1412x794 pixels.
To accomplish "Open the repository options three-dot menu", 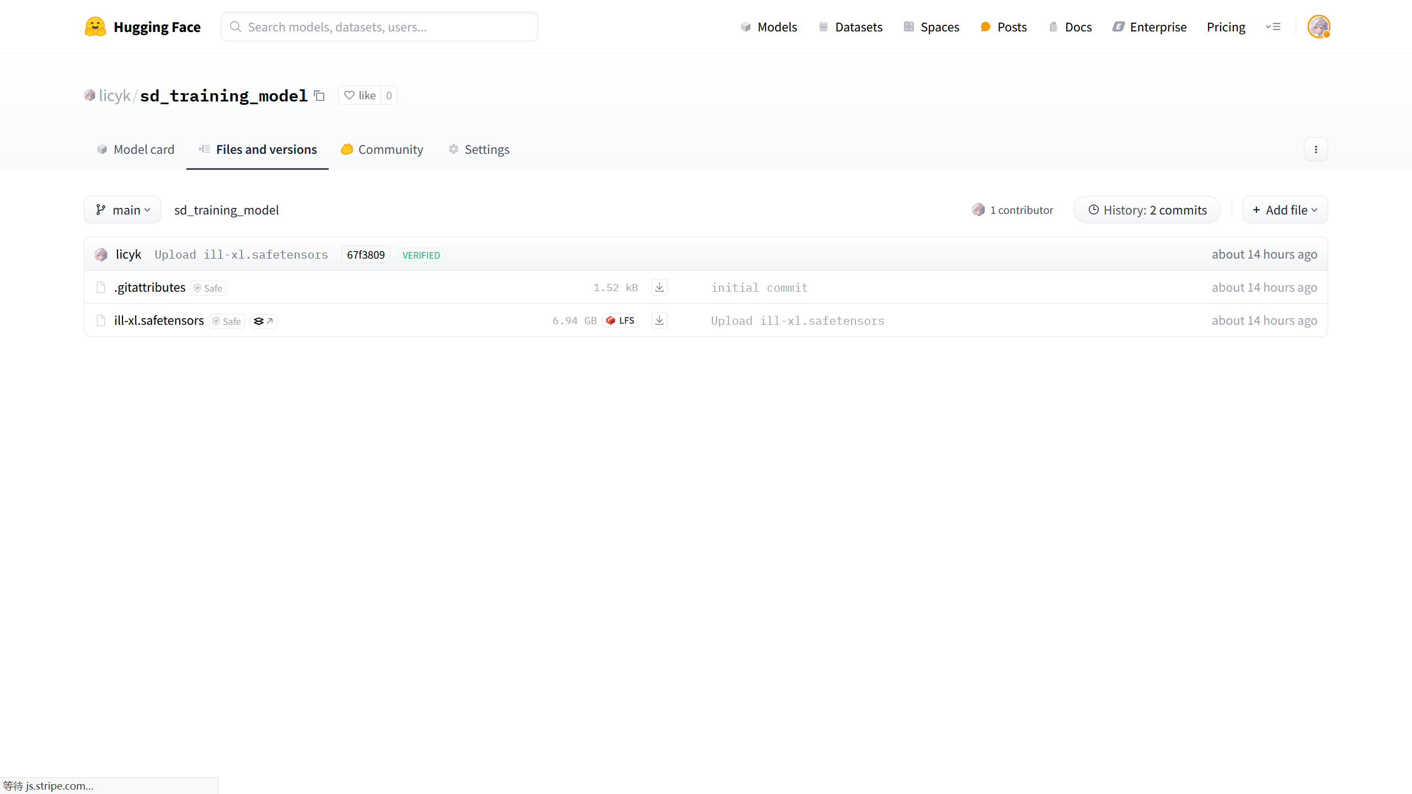I will pos(1317,149).
